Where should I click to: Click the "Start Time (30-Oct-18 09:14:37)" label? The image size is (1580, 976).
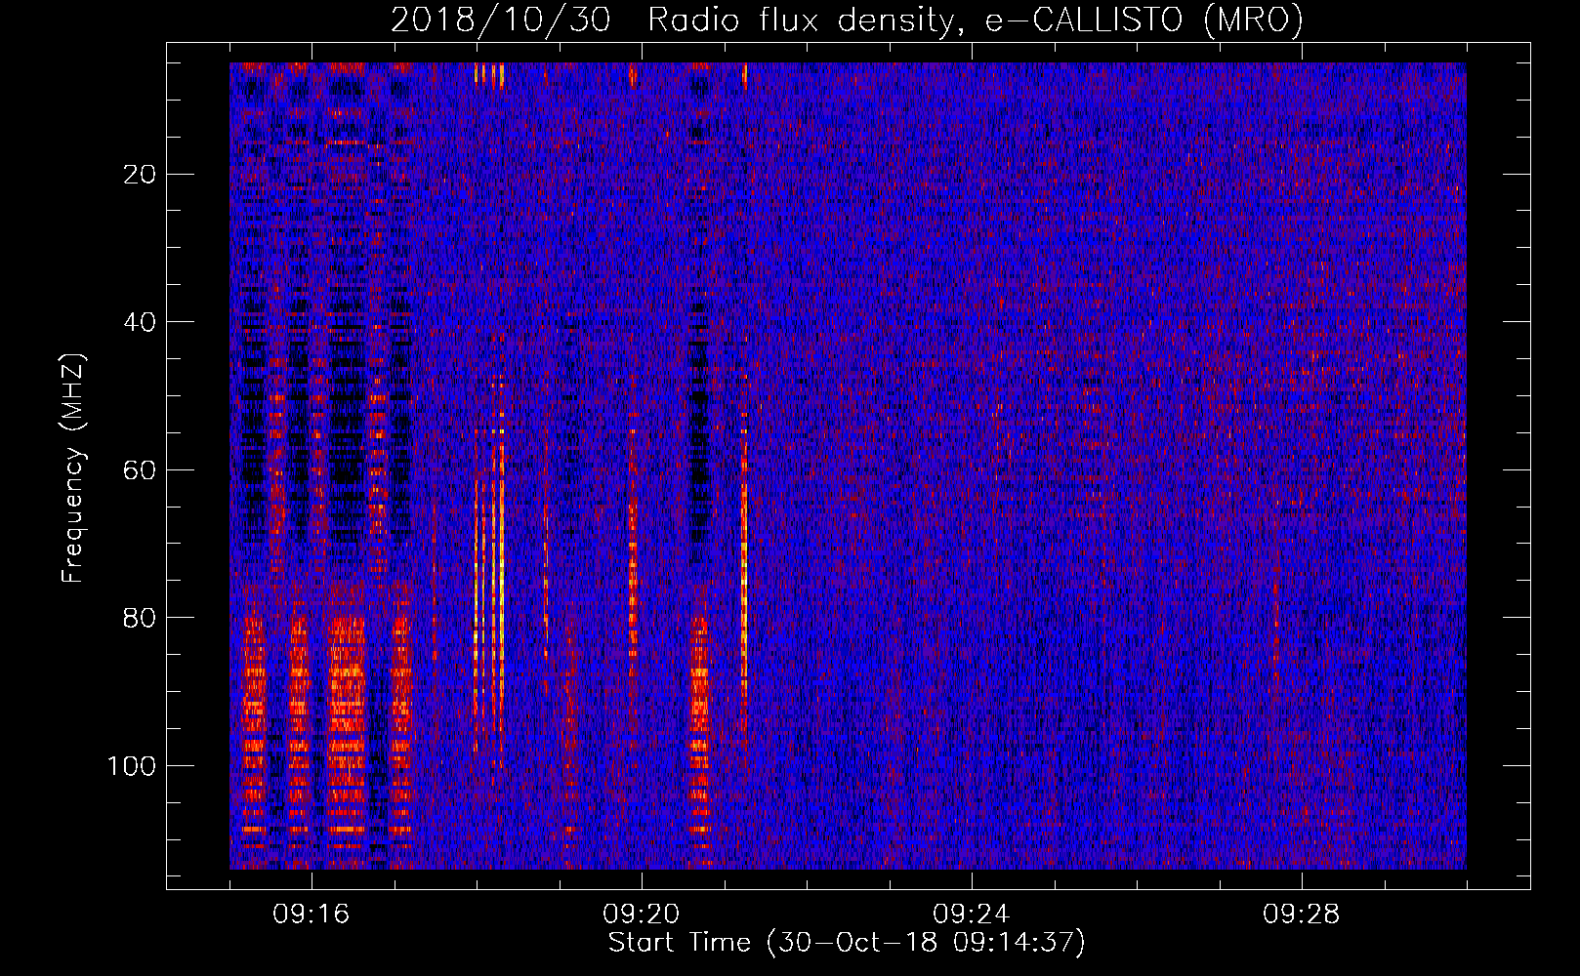click(x=847, y=943)
